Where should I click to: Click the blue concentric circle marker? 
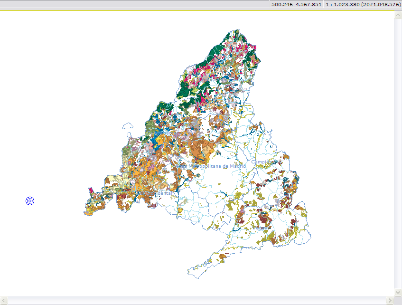pyautogui.click(x=30, y=201)
